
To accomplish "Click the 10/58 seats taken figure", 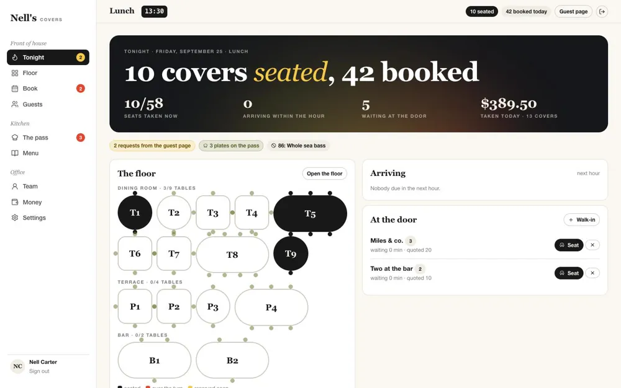I will pyautogui.click(x=143, y=104).
